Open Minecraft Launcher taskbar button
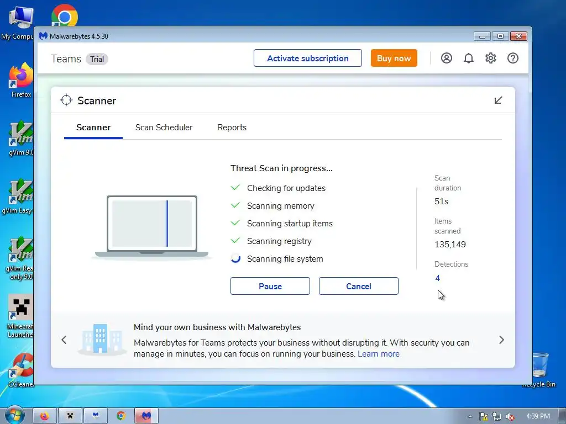The image size is (566, 424). pos(70,416)
